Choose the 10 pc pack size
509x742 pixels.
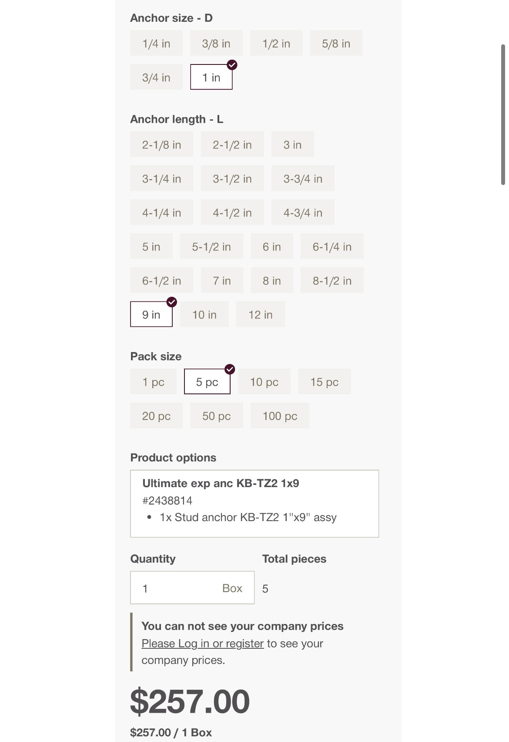[x=264, y=382]
